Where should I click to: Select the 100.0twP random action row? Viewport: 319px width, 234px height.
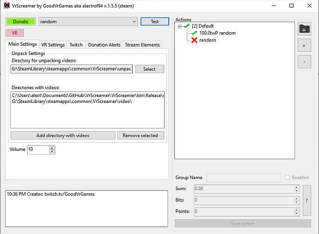(217, 33)
